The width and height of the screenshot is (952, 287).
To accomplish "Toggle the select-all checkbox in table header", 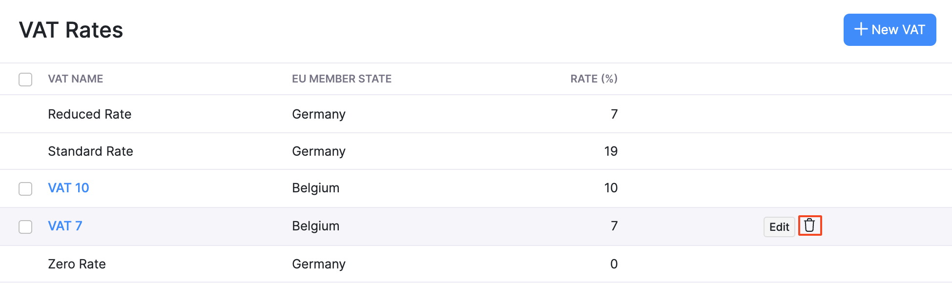I will coord(25,79).
